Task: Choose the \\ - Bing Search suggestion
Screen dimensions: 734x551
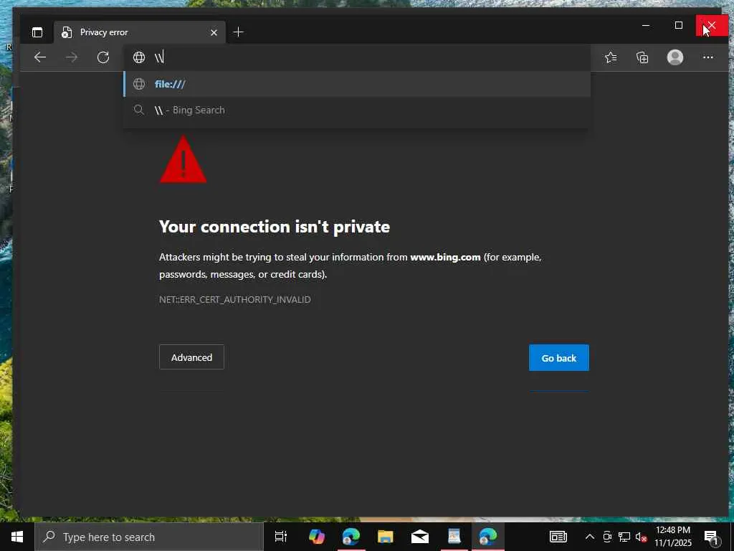Action: pos(357,110)
